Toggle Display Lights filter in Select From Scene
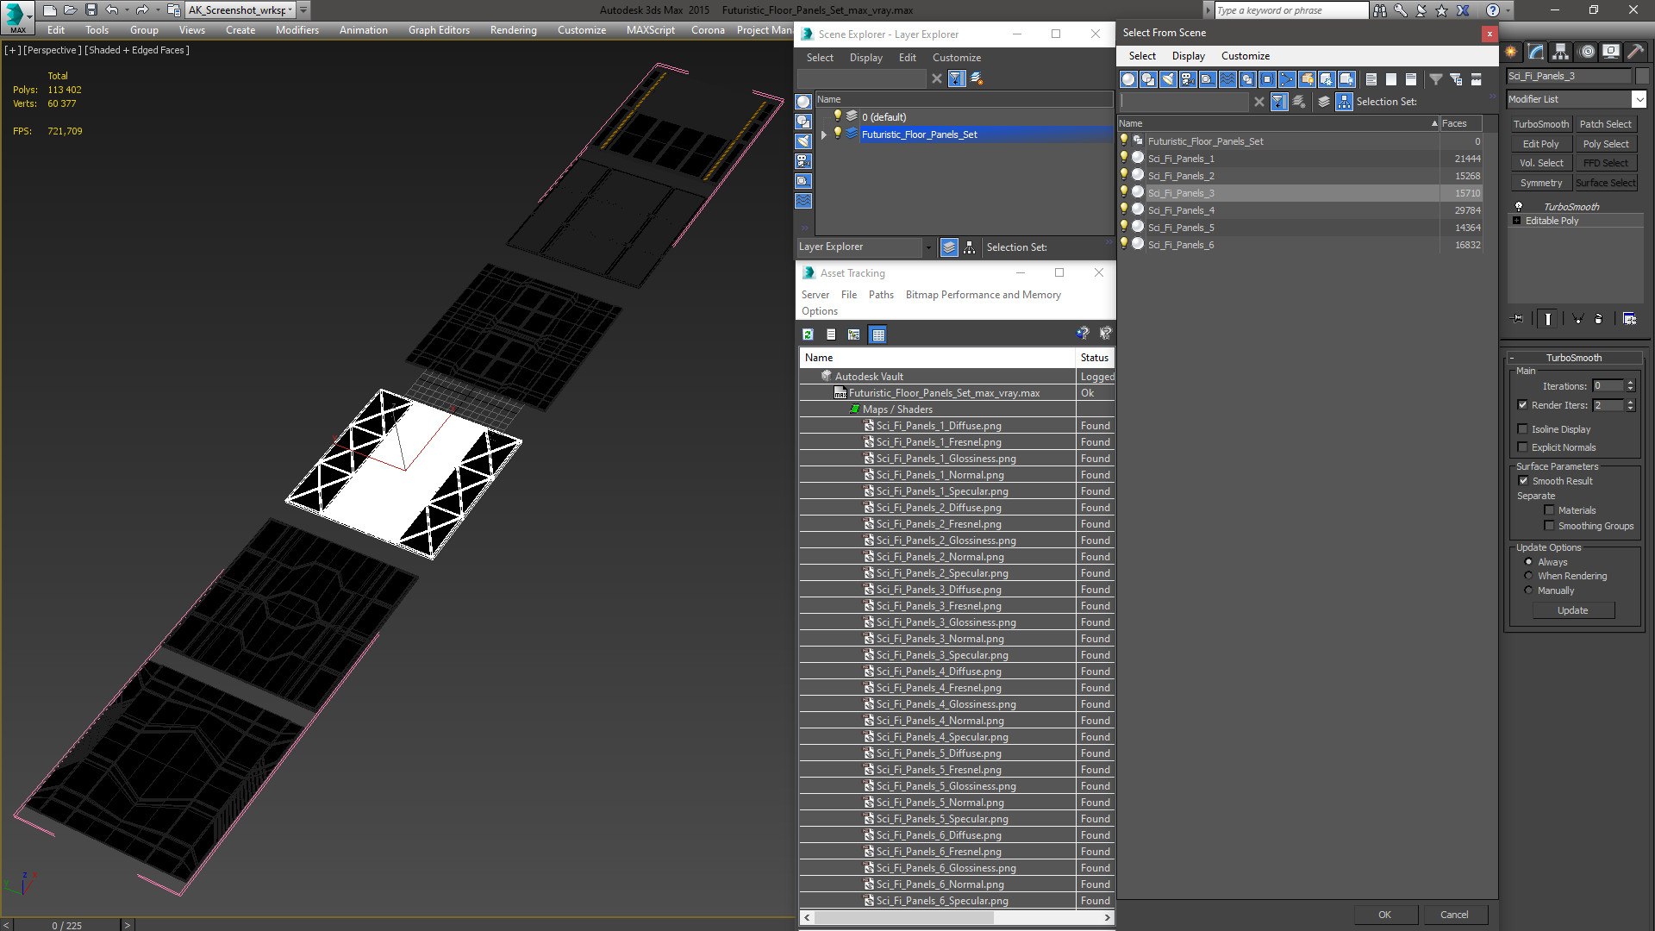The width and height of the screenshot is (1655, 931). pos(1168,79)
